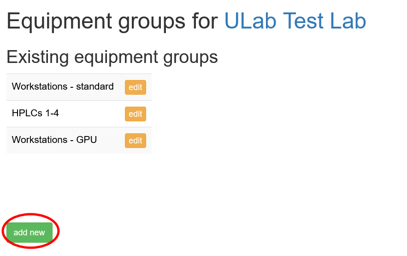Click the Equipment groups for heading text

pos(112,21)
